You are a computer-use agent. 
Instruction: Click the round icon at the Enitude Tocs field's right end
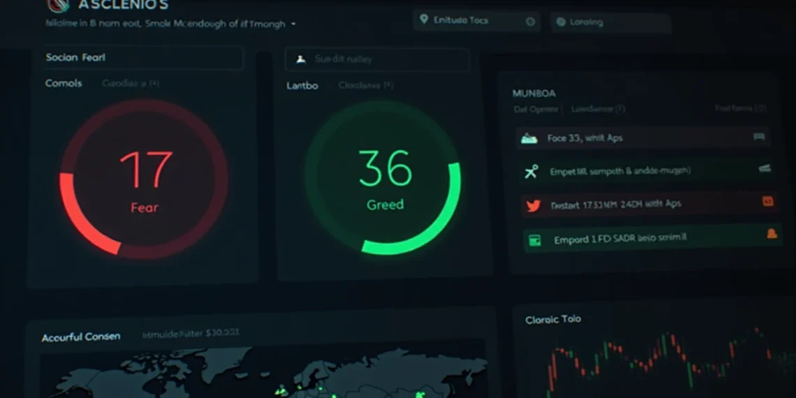pyautogui.click(x=530, y=21)
